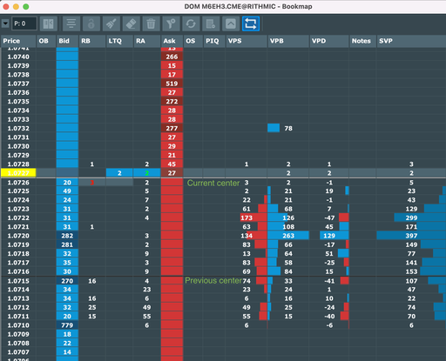Viewport: 446px width, 361px height.
Task: Click the center-lines alignment icon
Action: tap(71, 23)
